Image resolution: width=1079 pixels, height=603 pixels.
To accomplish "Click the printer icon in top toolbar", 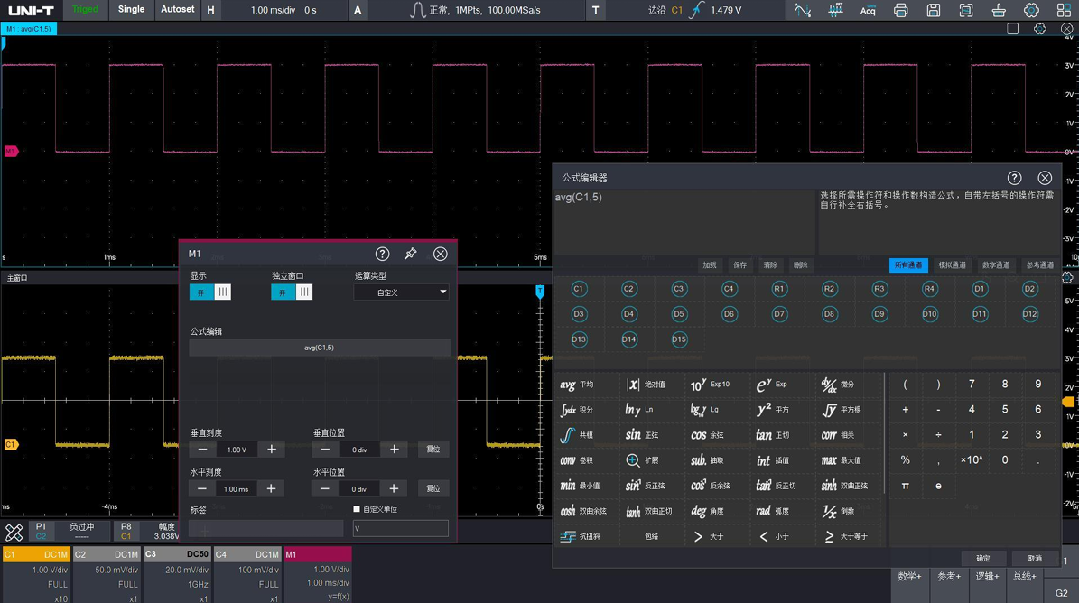I will (x=900, y=11).
